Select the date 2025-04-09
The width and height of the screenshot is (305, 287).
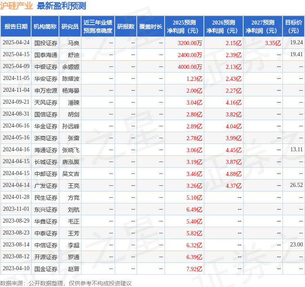click(16, 66)
